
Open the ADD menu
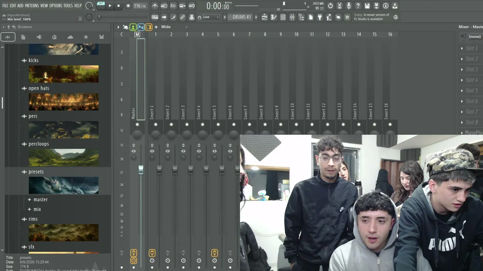tap(20, 6)
